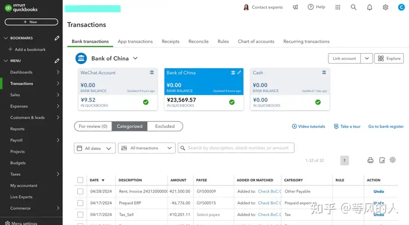
Task: Open the announcements megaphone icon
Action: click(x=295, y=7)
